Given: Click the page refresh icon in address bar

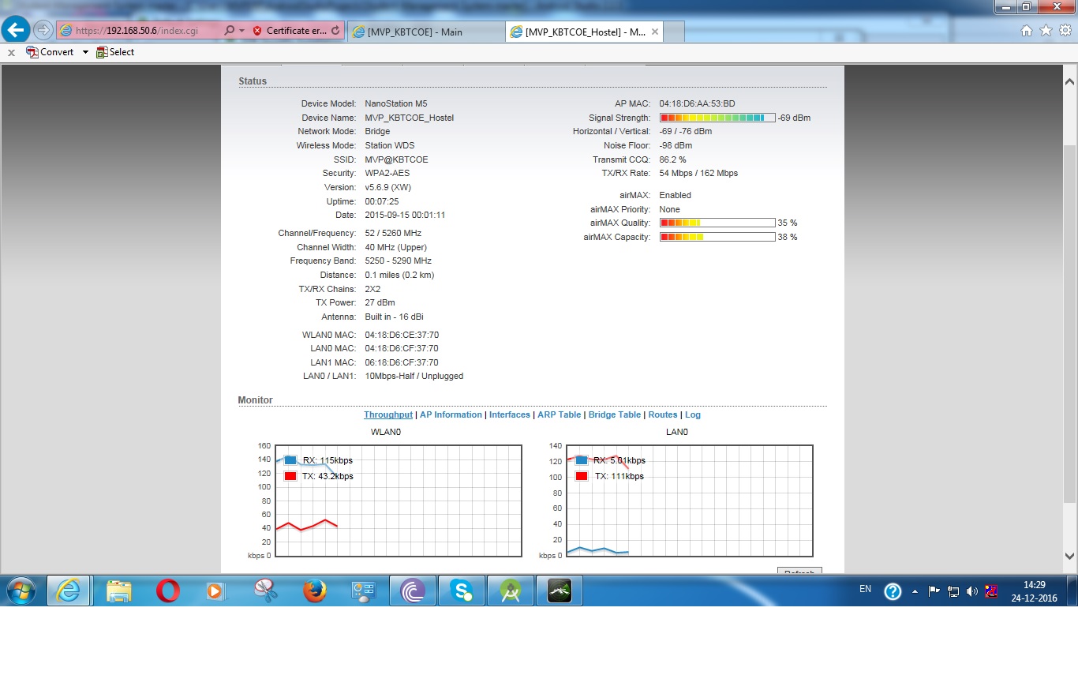Looking at the screenshot, I should coord(335,31).
